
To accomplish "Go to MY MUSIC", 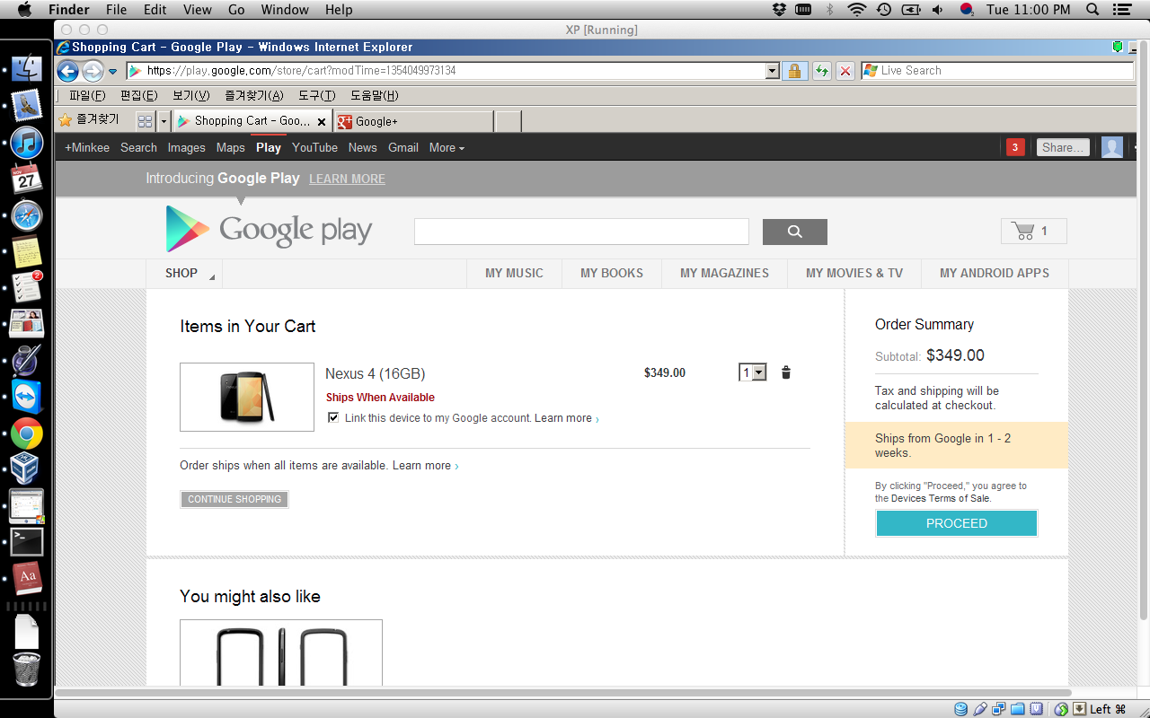I will click(514, 274).
